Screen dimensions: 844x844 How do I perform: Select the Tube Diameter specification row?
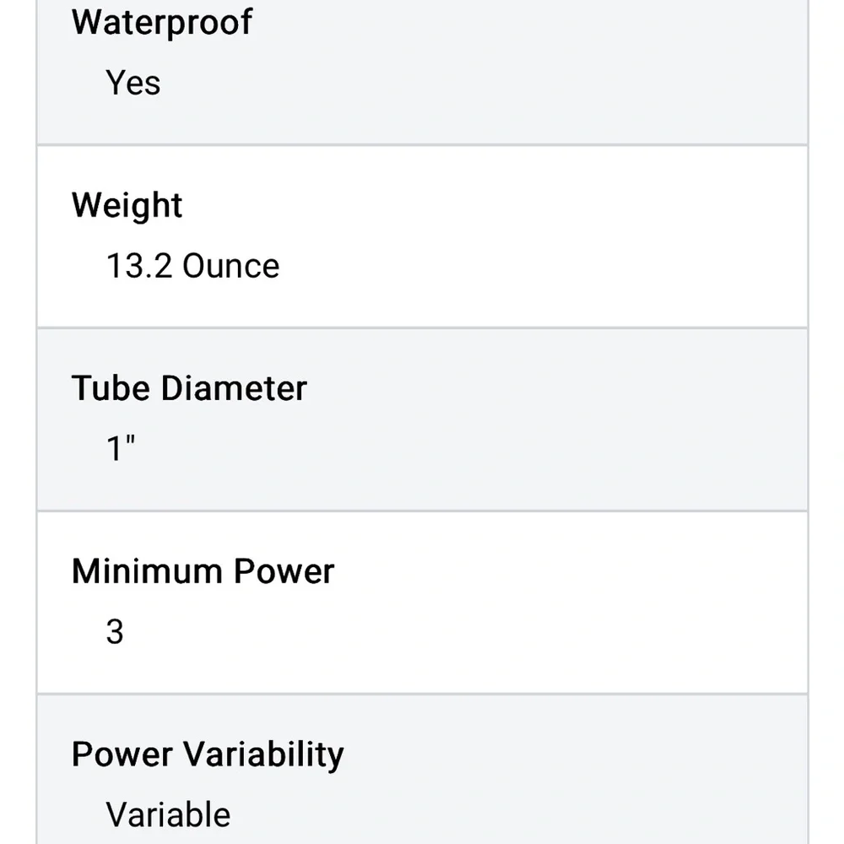tap(506, 419)
